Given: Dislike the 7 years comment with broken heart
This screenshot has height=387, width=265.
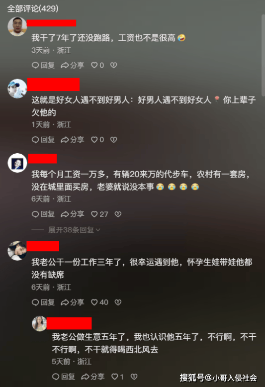Looking at the screenshot, I should click(x=113, y=65).
